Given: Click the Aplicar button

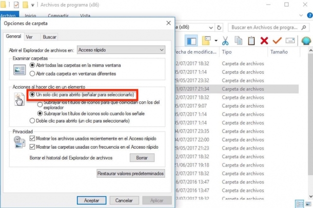Looking at the screenshot, I should 157,200.
